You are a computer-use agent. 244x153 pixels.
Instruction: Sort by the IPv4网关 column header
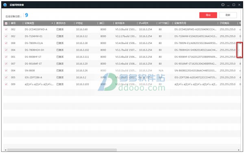[144, 23]
